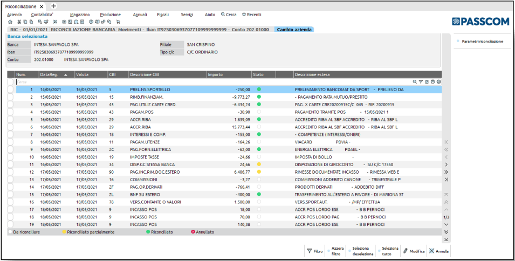The width and height of the screenshot is (515, 261).
Task: Open the Contabilita' menu
Action: tap(42, 15)
